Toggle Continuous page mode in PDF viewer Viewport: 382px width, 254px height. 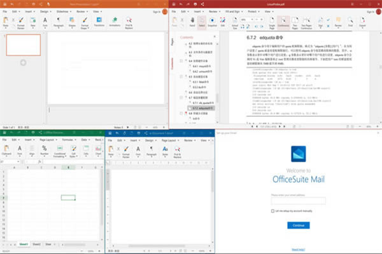[x=281, y=23]
